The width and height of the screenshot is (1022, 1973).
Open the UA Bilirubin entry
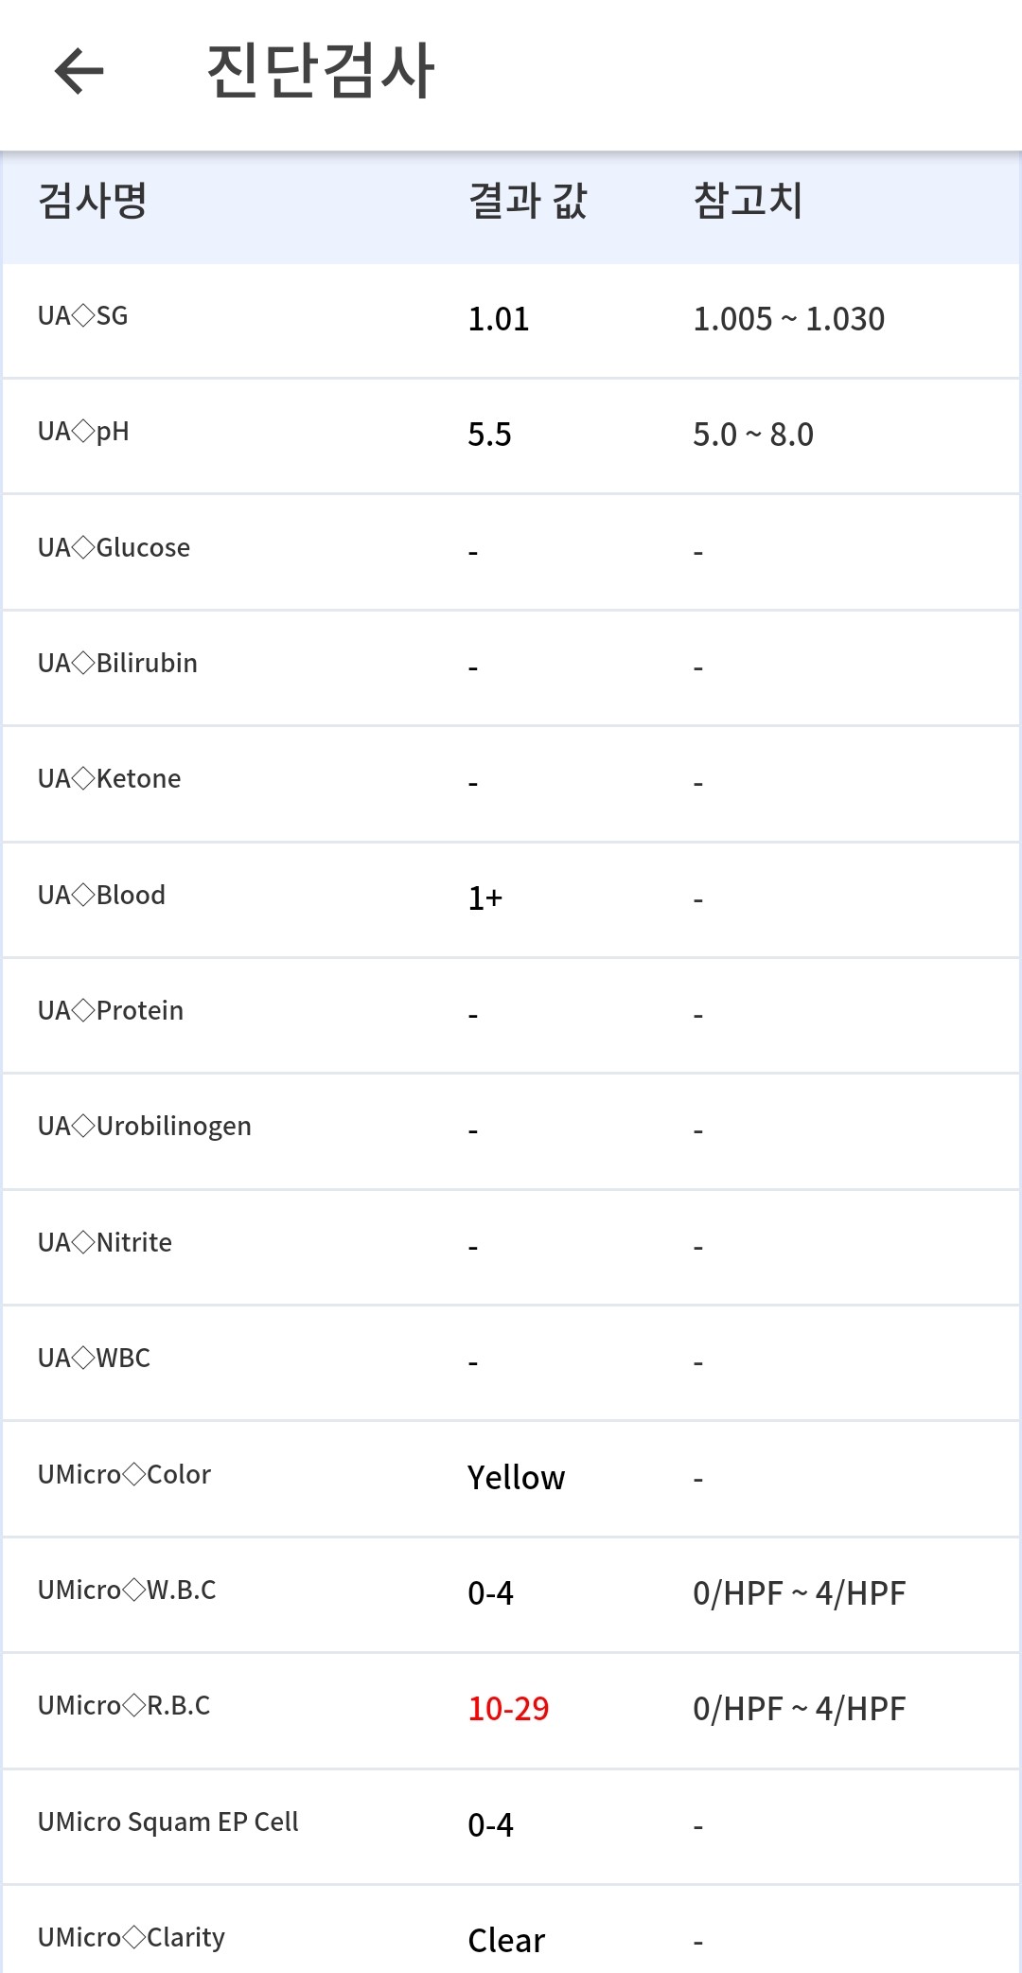[511, 668]
